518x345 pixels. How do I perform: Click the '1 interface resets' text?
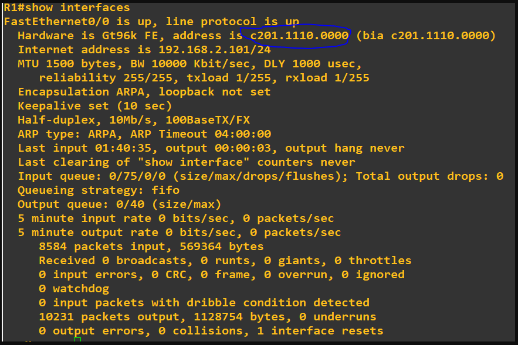point(320,331)
